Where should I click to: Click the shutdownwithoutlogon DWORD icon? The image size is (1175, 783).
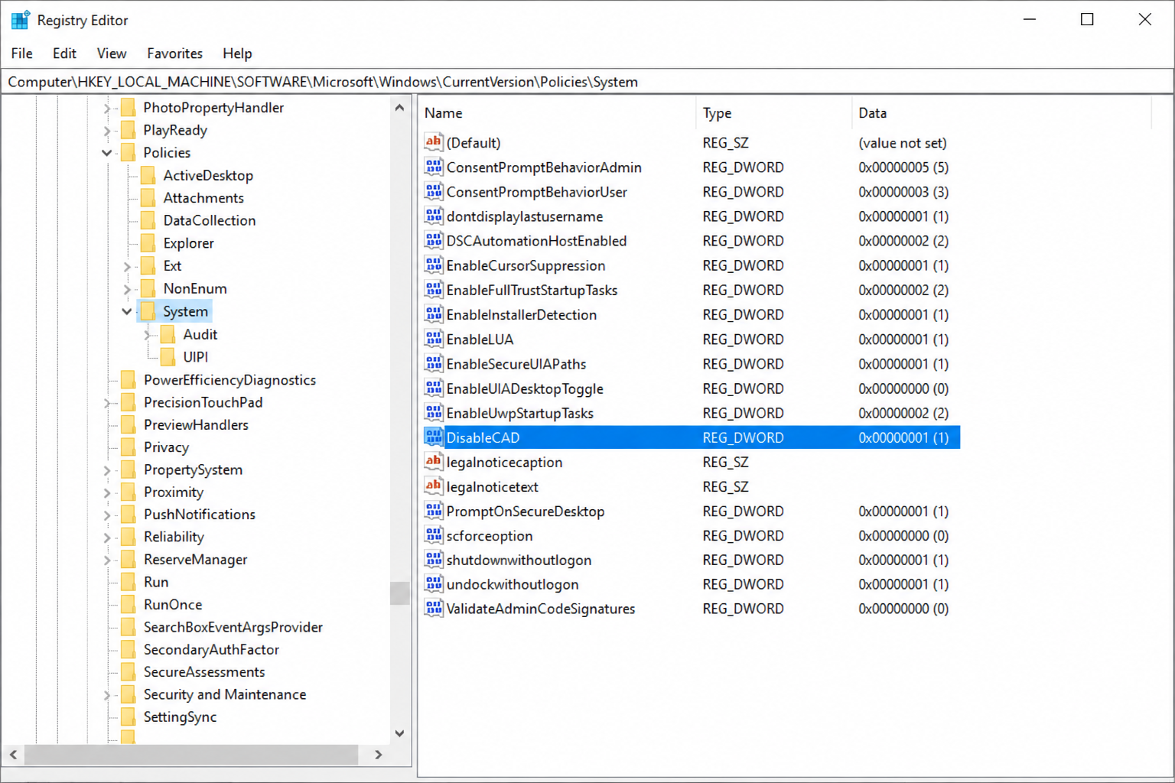coord(434,560)
